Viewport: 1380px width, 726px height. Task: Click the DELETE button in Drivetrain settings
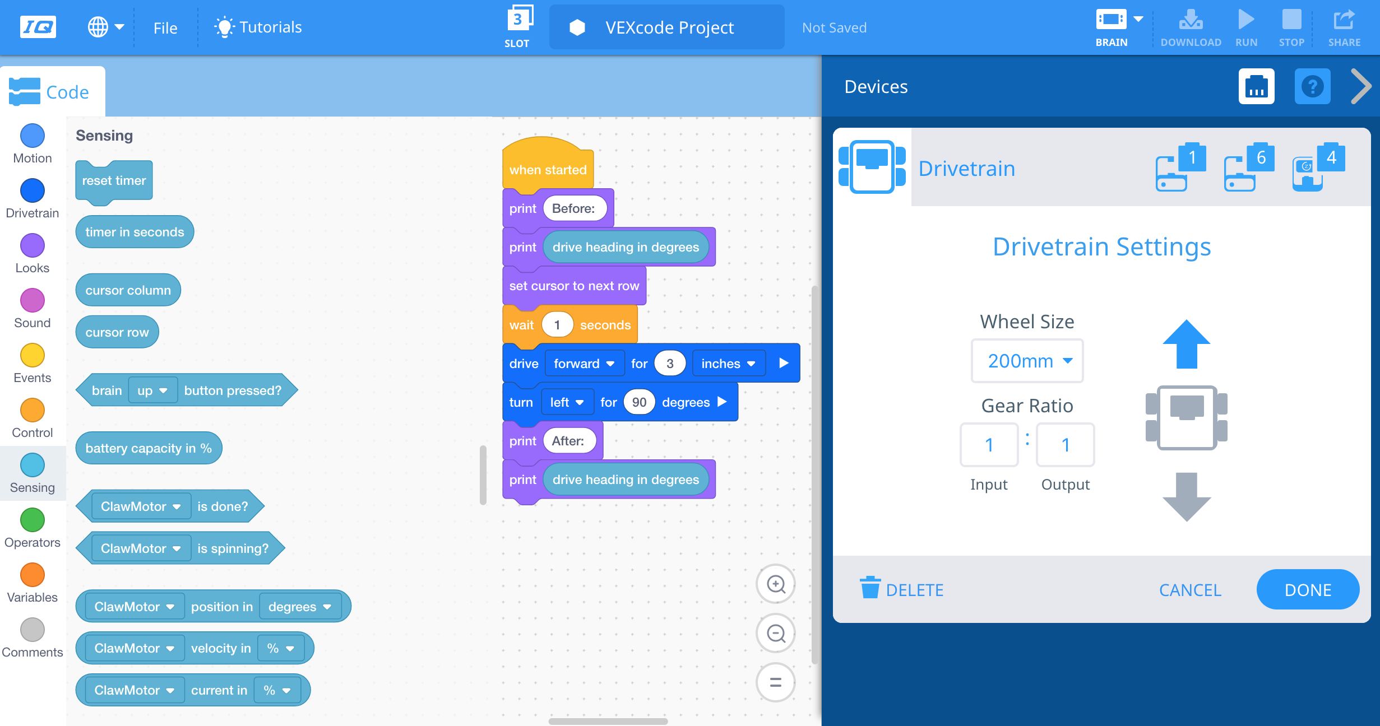pyautogui.click(x=902, y=588)
